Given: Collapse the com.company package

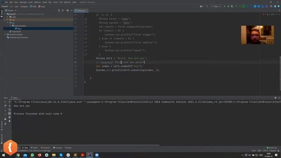Looking at the screenshot, I should point(10,25).
